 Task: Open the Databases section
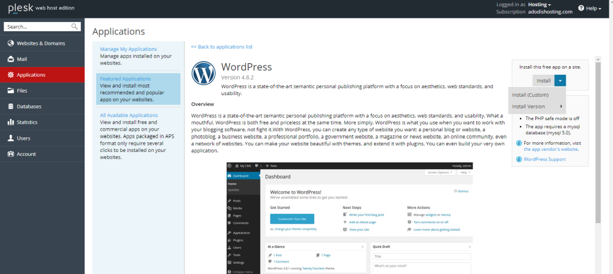click(42, 106)
